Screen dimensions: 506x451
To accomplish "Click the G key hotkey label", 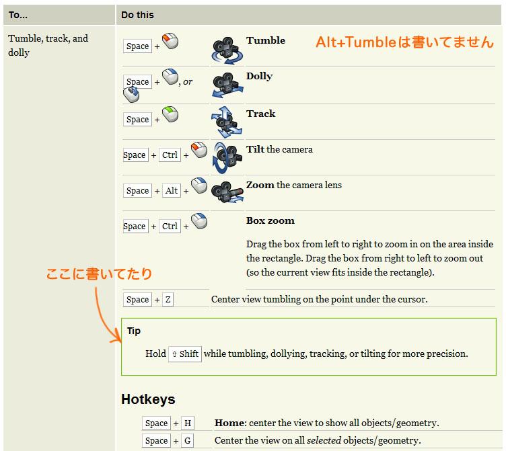I will (187, 441).
